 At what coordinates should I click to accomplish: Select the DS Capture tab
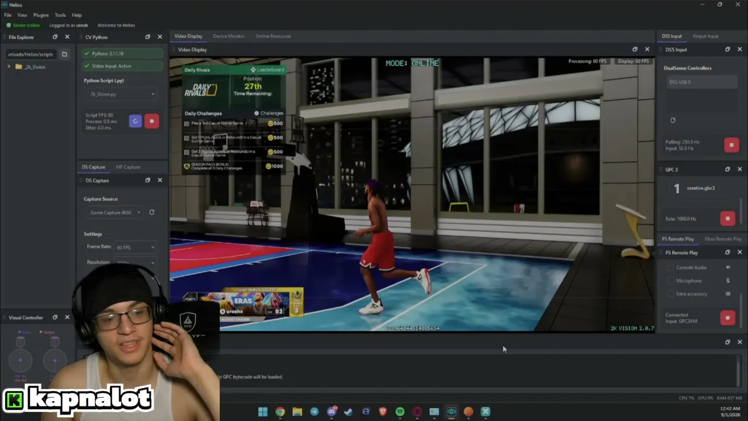tap(93, 167)
